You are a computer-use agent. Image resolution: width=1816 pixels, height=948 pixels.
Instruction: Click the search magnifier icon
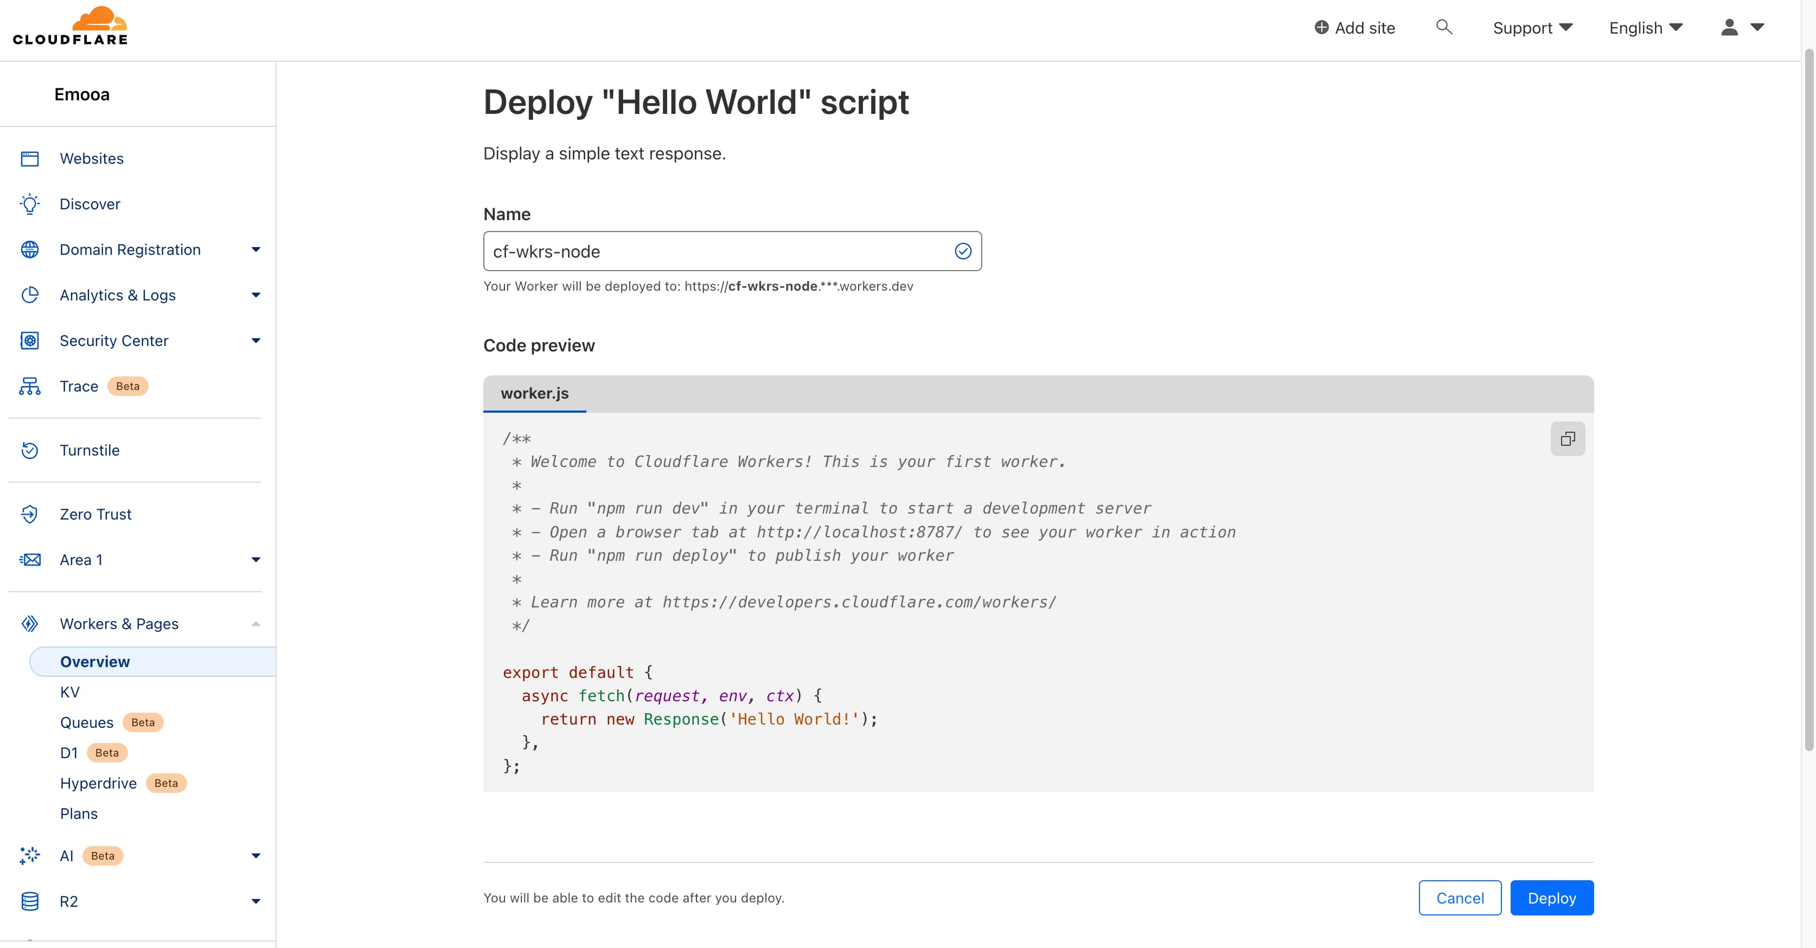[x=1444, y=27]
